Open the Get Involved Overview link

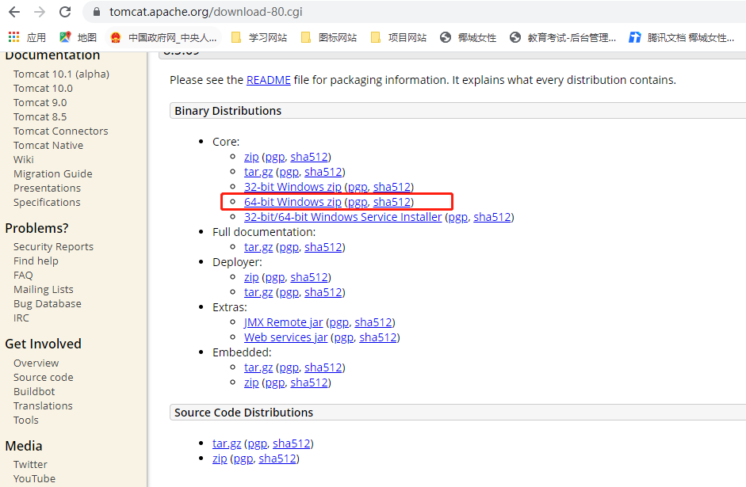[x=36, y=363]
